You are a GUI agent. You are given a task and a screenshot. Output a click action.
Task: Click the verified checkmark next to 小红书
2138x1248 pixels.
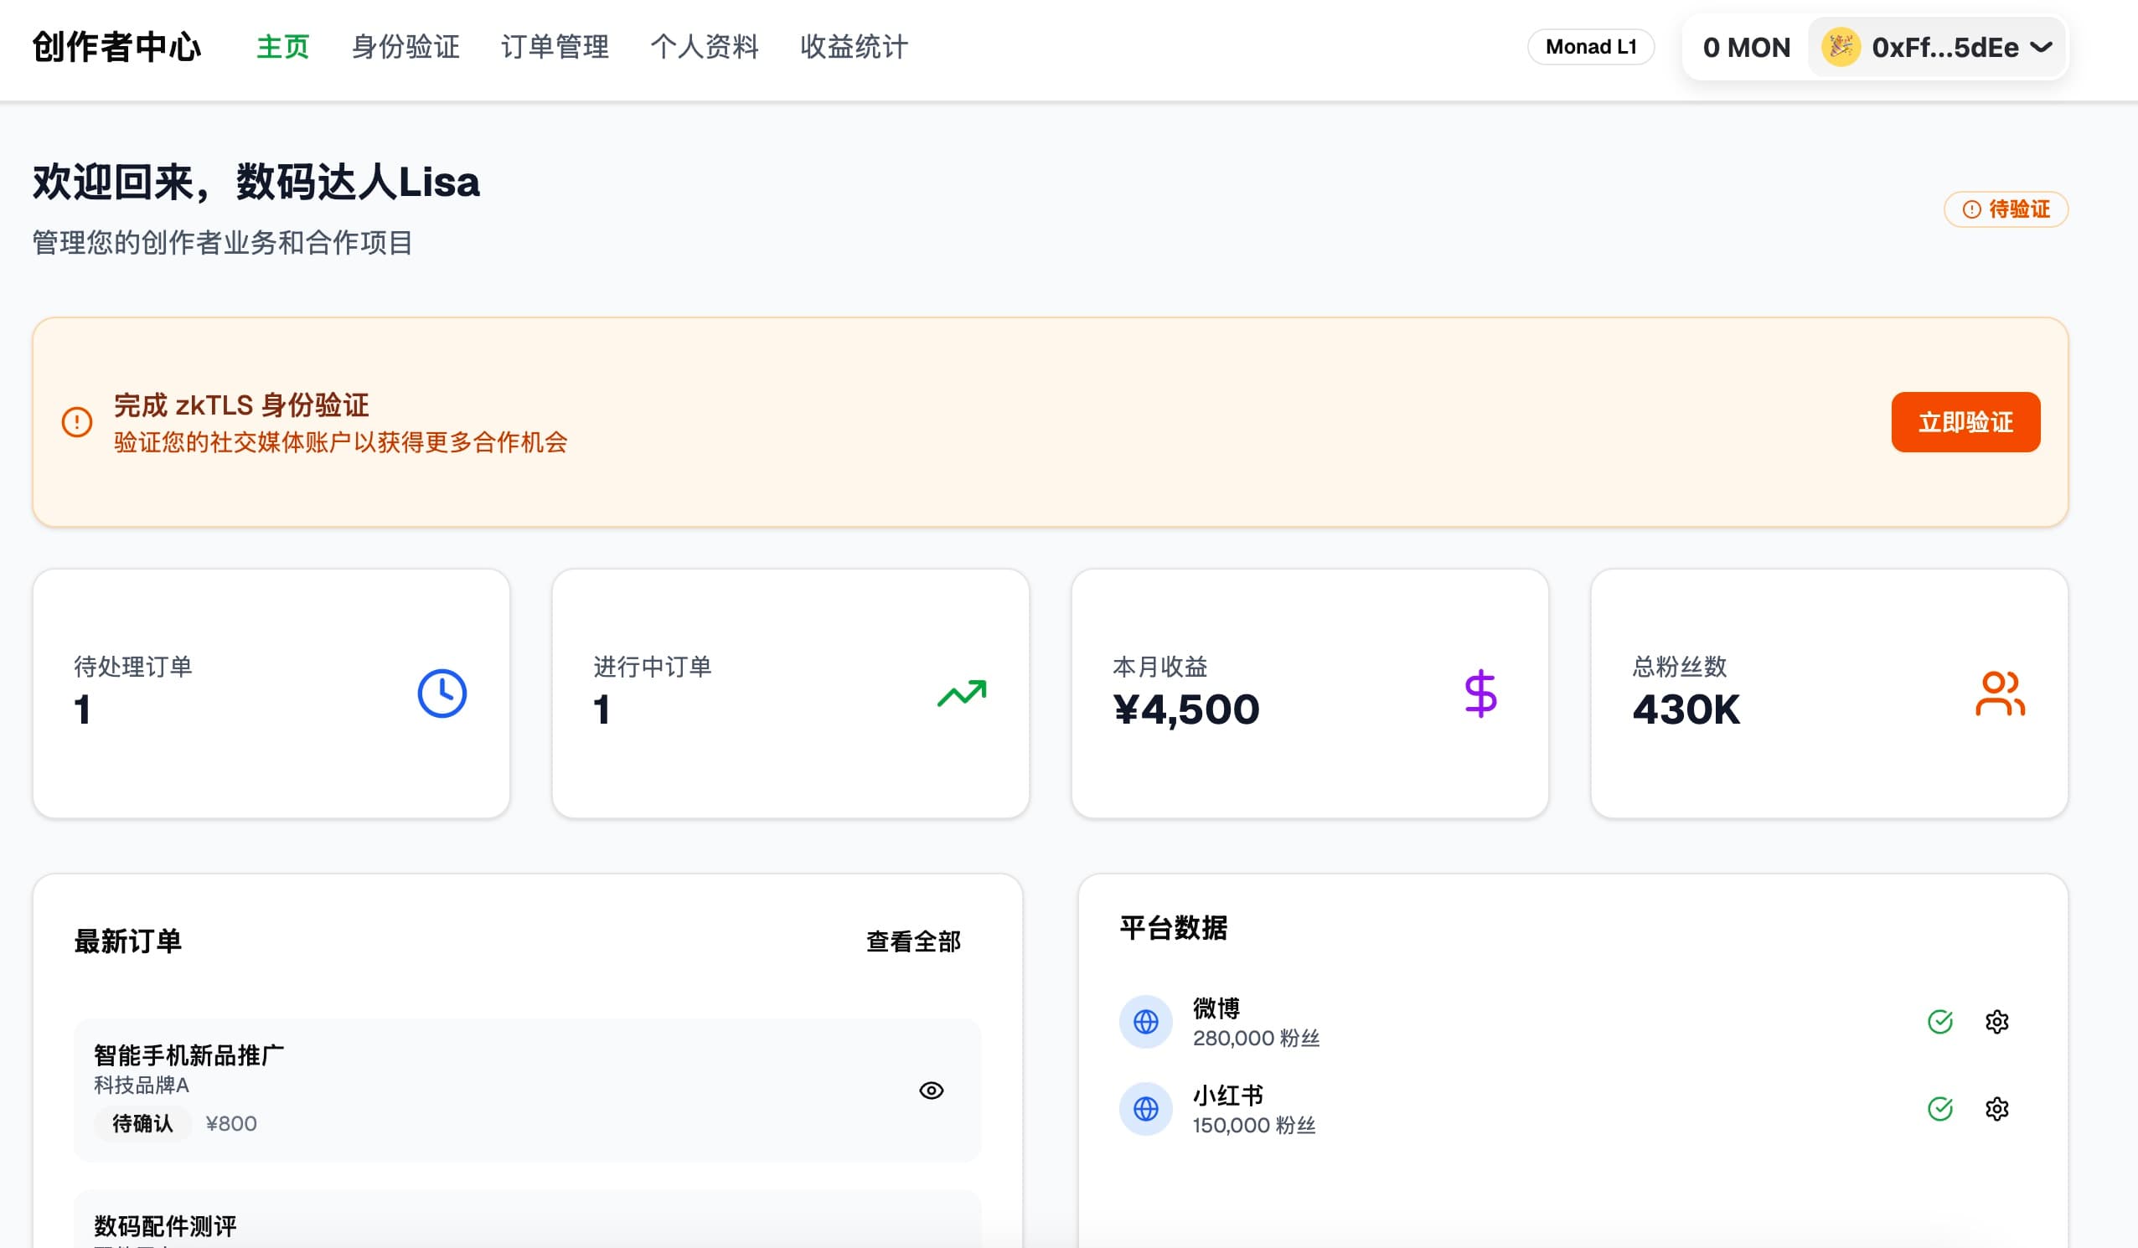pos(1941,1109)
